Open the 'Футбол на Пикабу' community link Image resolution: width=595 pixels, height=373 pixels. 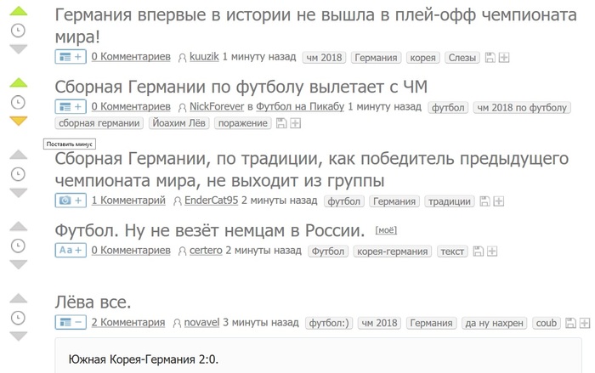(x=300, y=106)
